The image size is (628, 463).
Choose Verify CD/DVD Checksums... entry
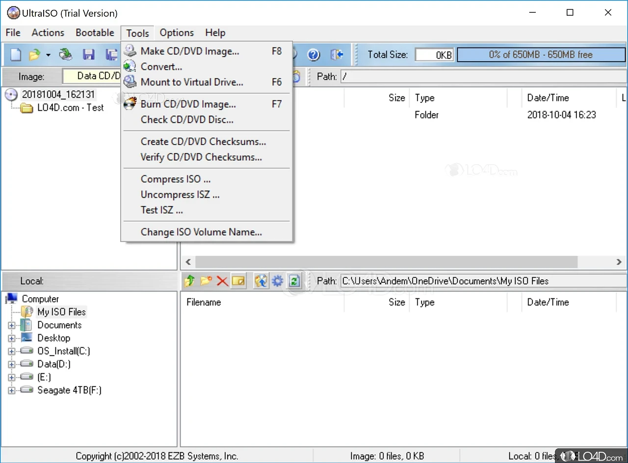207,157
